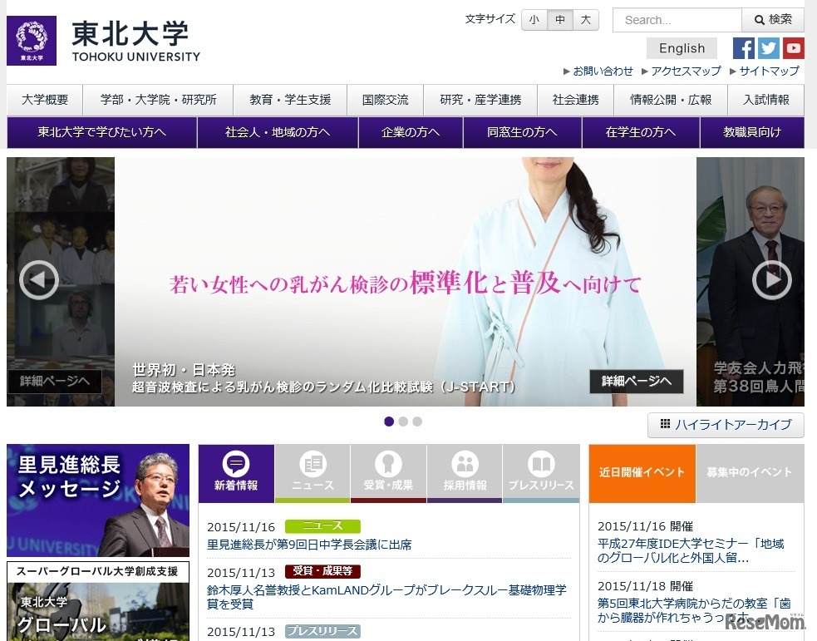Set font size to 大
Screen dimensions: 817x641
(585, 20)
